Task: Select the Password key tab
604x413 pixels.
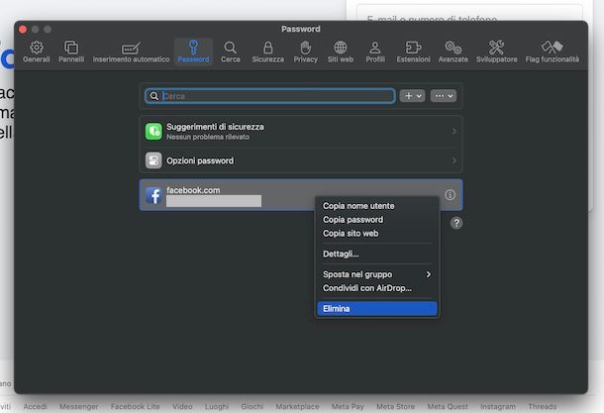Action: point(193,52)
